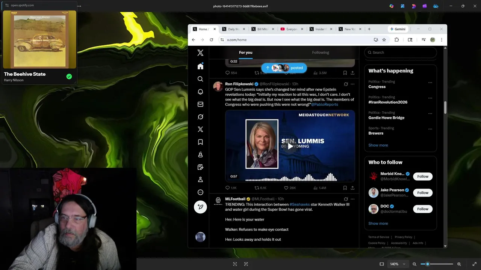Select the Insider browser tab

321,29
